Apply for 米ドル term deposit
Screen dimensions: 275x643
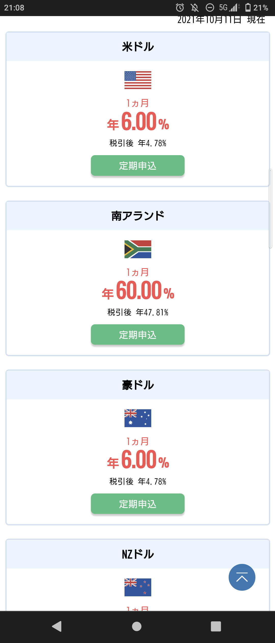click(x=138, y=166)
